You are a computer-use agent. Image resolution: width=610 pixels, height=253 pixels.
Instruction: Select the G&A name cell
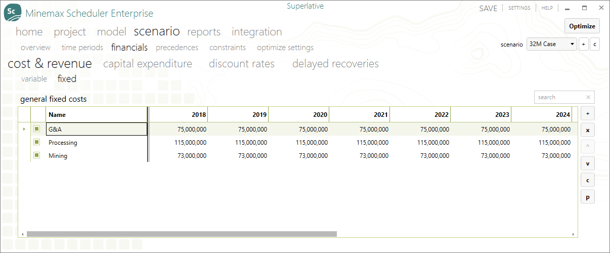pos(97,129)
